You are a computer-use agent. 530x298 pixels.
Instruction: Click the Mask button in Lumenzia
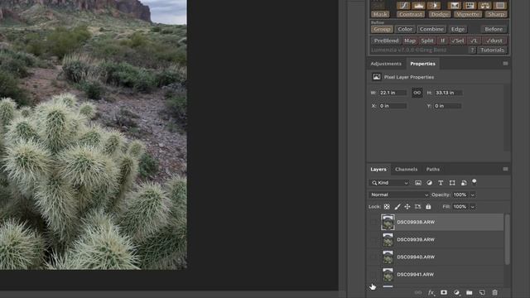[x=380, y=14]
